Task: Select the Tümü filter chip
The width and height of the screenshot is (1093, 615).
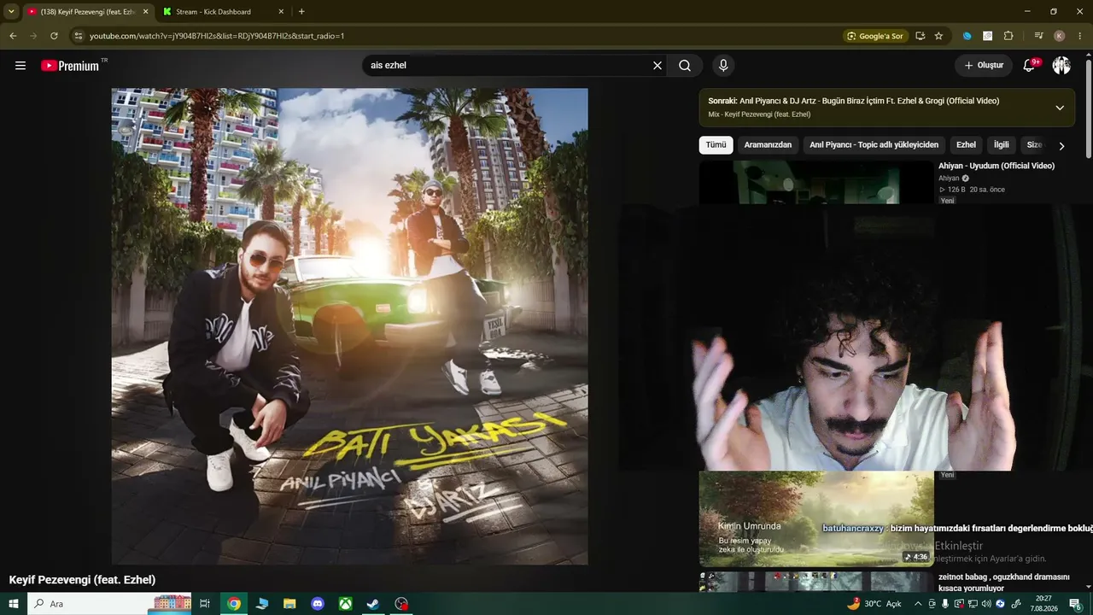Action: click(x=716, y=145)
